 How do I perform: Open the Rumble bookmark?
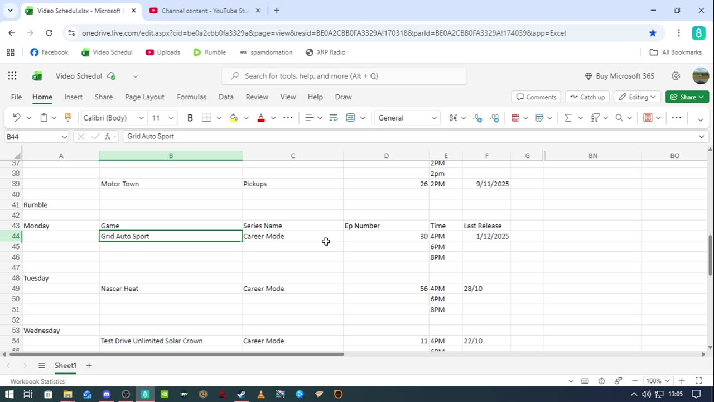(209, 52)
